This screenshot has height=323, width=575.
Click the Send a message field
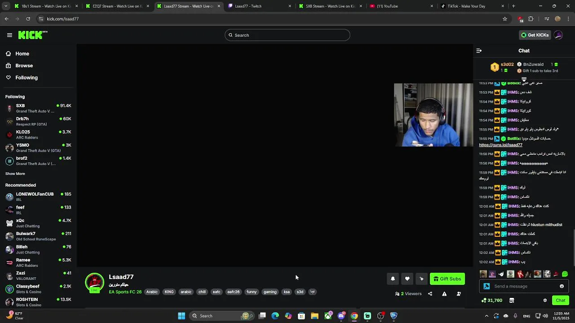(524, 286)
